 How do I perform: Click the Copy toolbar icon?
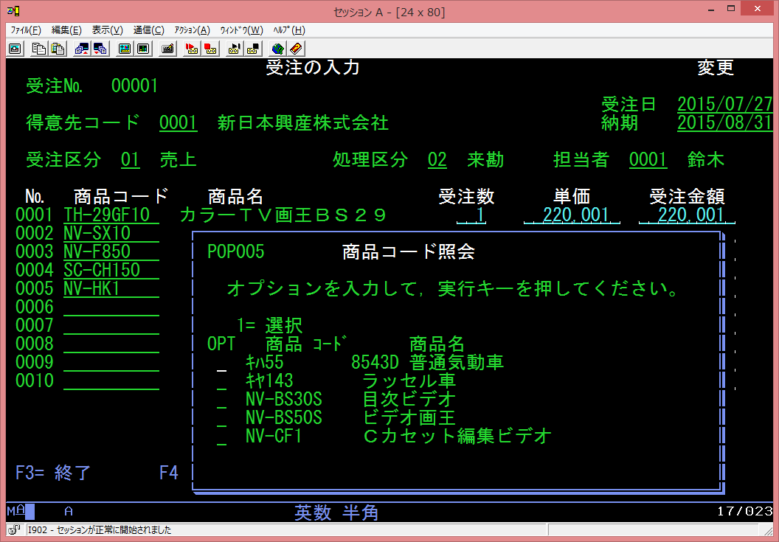coord(38,49)
